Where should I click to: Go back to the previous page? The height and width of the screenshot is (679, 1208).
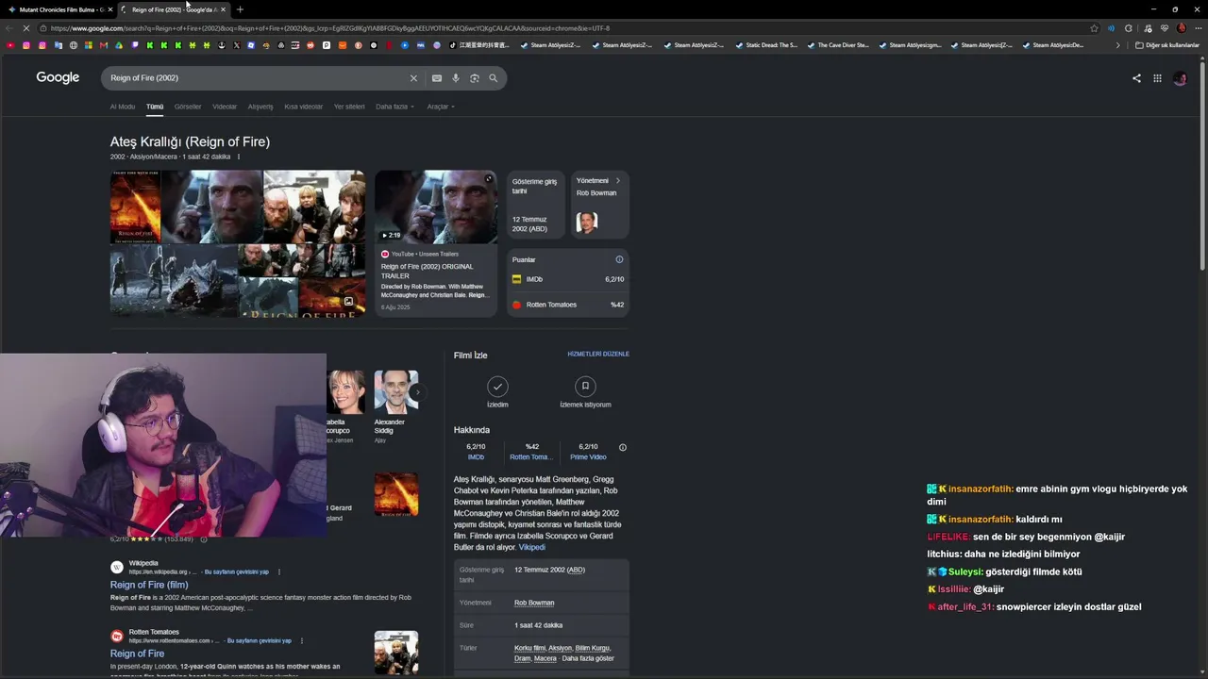(x=8, y=28)
